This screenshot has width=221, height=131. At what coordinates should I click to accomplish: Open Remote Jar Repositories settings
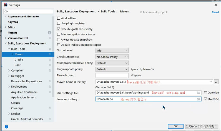point(26,81)
